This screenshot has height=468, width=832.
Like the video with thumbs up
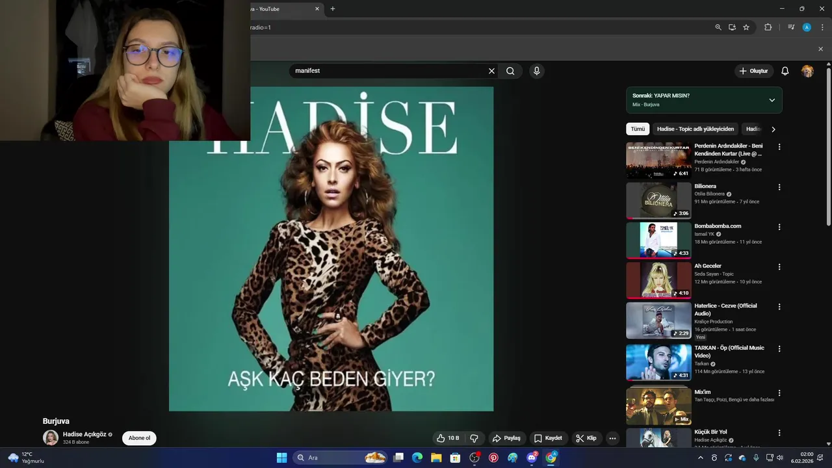447,438
